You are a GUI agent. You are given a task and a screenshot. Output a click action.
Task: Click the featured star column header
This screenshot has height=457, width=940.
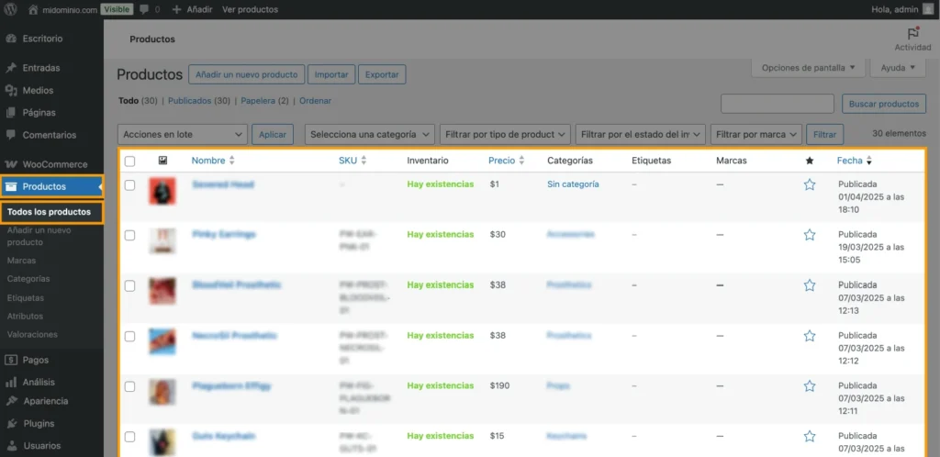tap(810, 161)
